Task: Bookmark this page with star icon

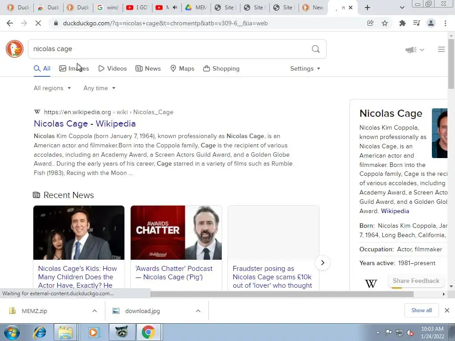Action: [x=385, y=23]
